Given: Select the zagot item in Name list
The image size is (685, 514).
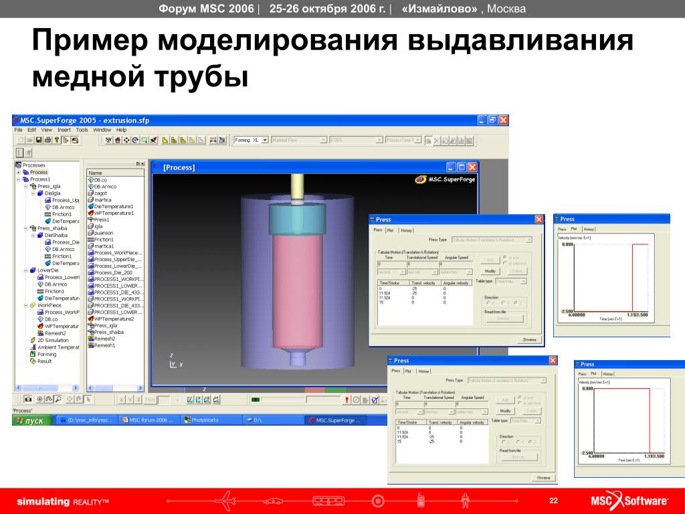Looking at the screenshot, I should [x=98, y=193].
